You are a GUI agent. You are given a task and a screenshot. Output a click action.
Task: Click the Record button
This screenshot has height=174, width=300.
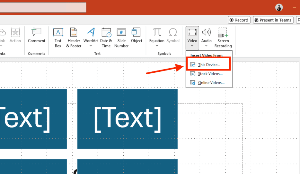point(239,20)
